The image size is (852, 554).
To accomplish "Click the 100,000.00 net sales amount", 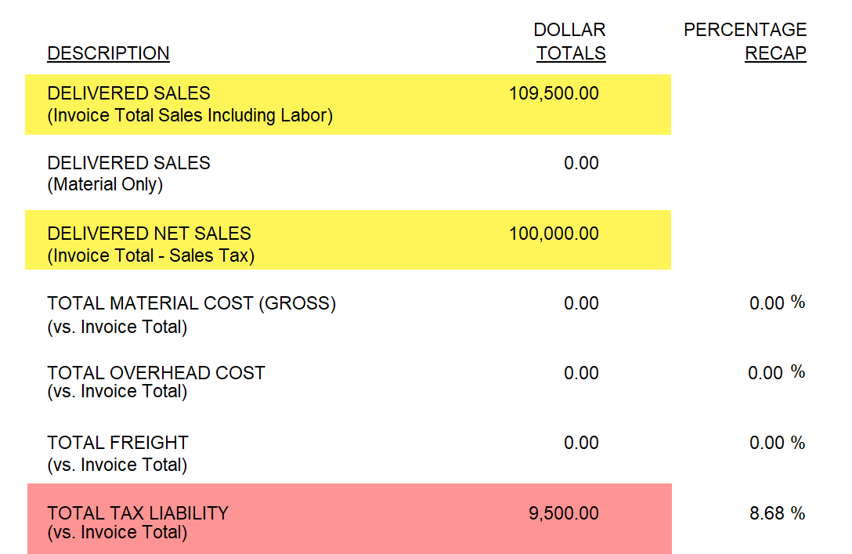I will tap(554, 234).
